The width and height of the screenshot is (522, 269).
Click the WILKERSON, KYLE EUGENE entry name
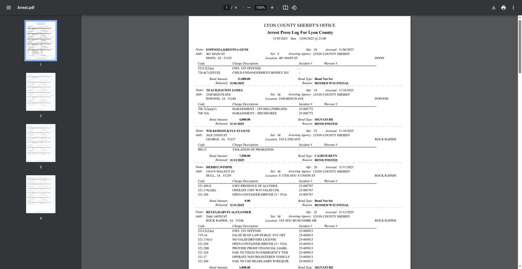(x=228, y=131)
